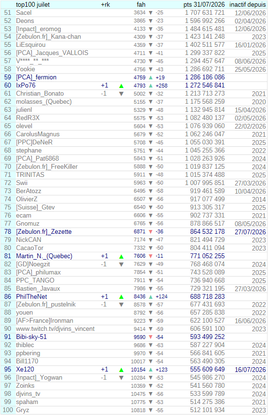
Task: Click grey down arrow for [Inpact]_Yogwan rank
Action: 121,378
